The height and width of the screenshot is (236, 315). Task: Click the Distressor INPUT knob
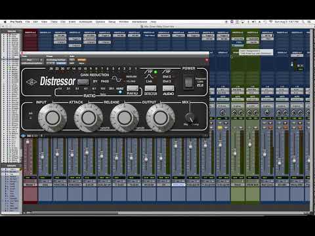pos(52,118)
